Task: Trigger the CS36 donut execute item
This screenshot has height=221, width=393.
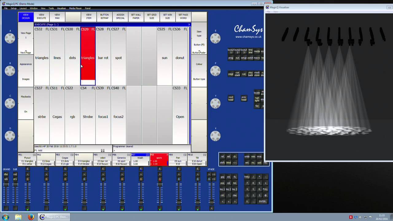Action: [180, 56]
